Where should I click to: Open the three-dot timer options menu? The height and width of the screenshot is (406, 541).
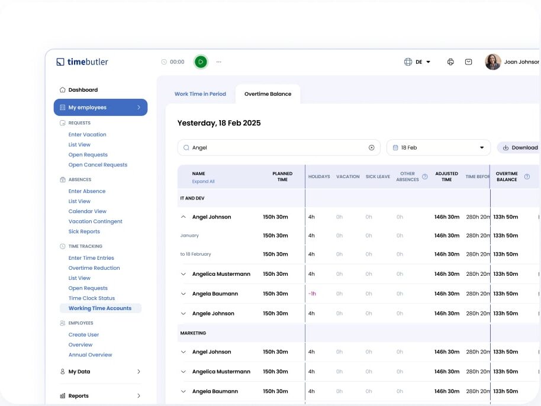219,62
